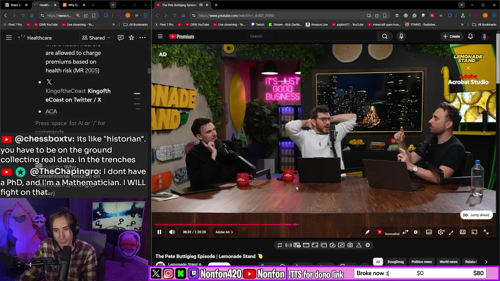Bookmark this YouTube page
500x281 pixels.
pos(384,16)
